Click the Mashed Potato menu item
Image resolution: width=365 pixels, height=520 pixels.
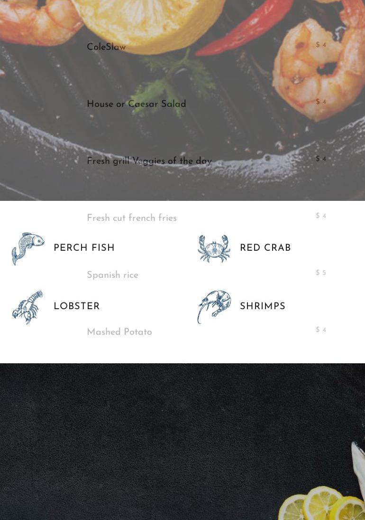pos(119,332)
